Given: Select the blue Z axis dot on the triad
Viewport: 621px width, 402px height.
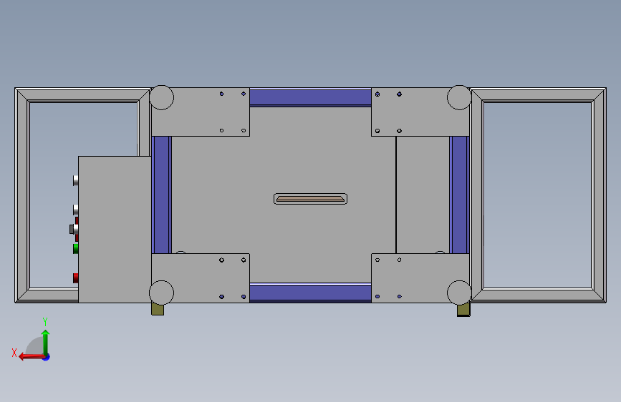Looking at the screenshot, I should [x=47, y=357].
